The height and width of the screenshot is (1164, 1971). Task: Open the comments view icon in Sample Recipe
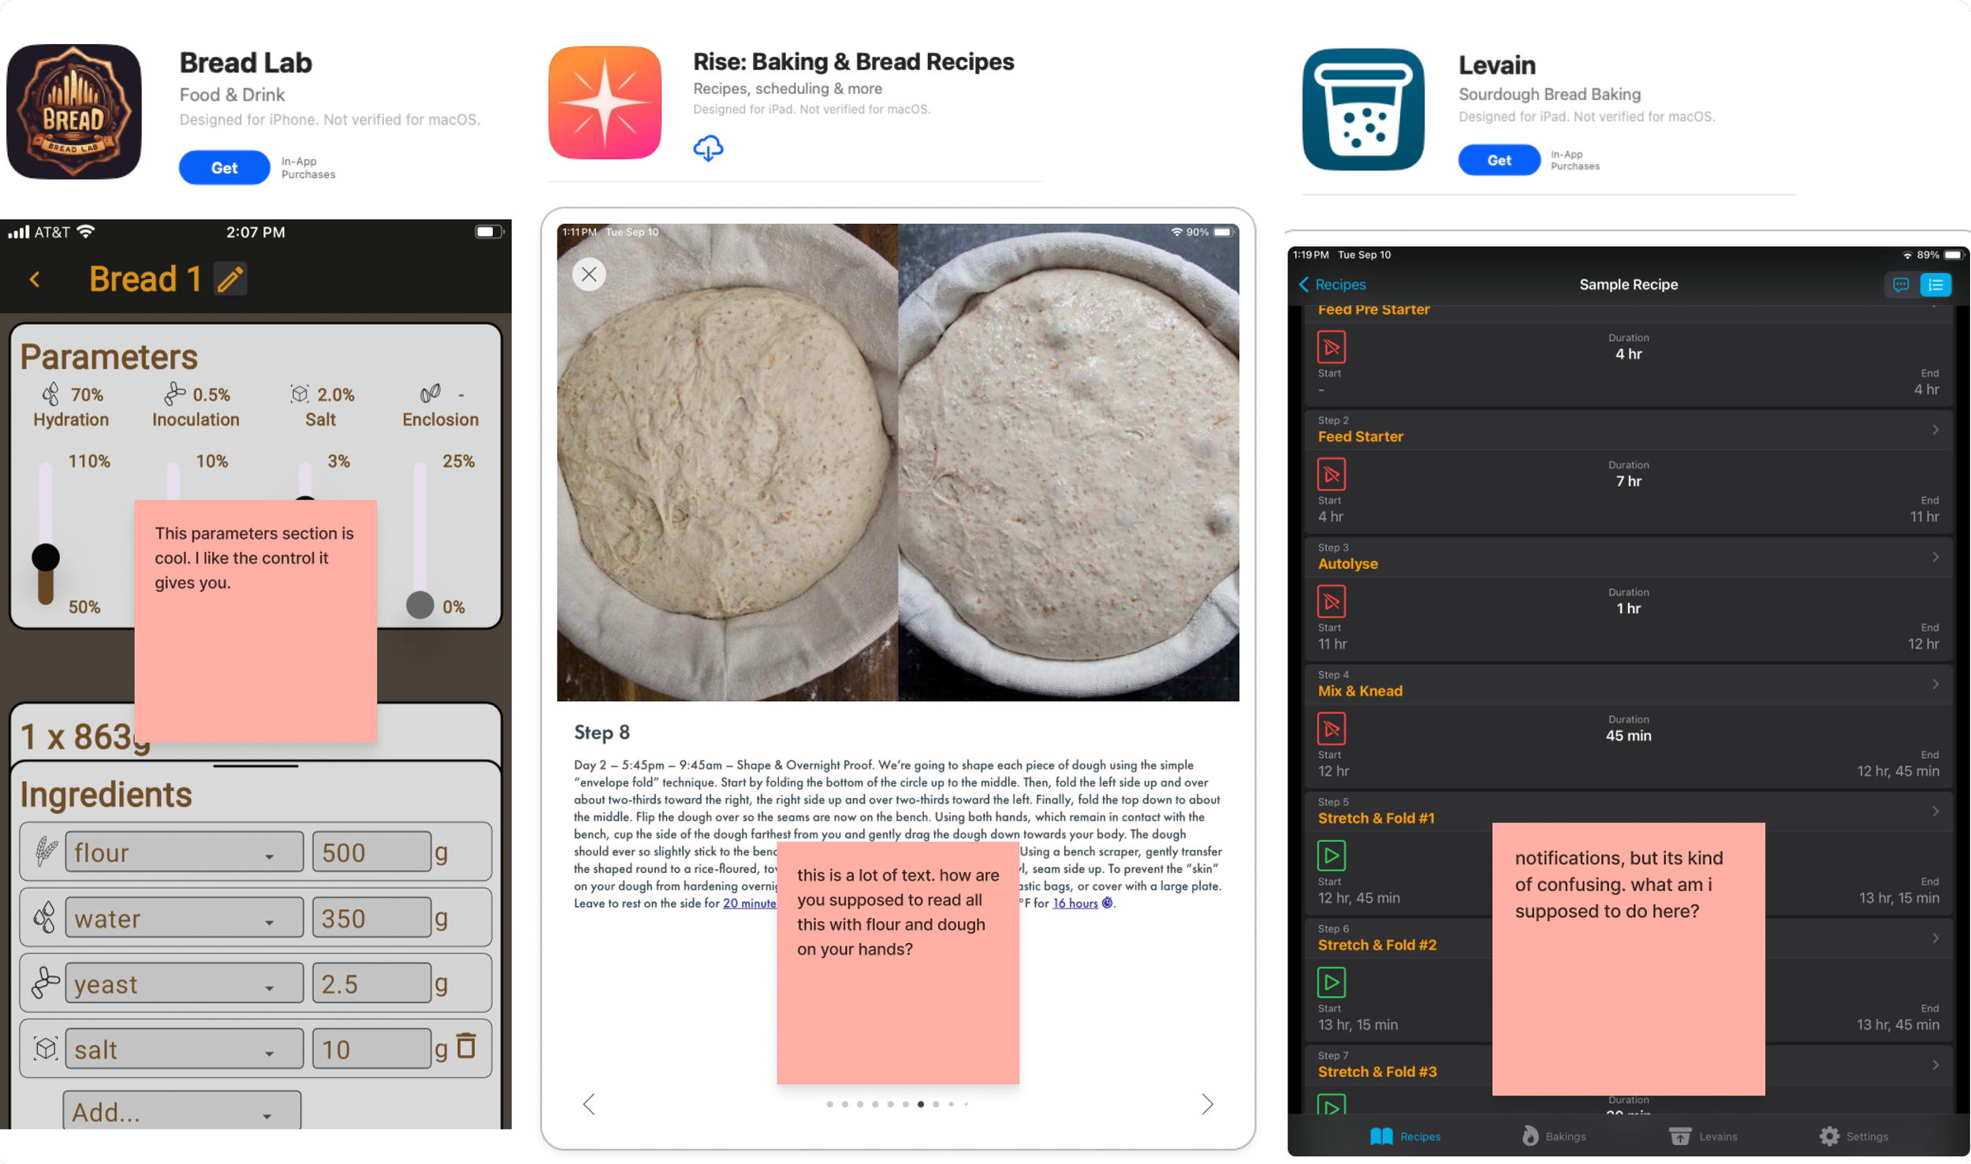click(x=1900, y=285)
